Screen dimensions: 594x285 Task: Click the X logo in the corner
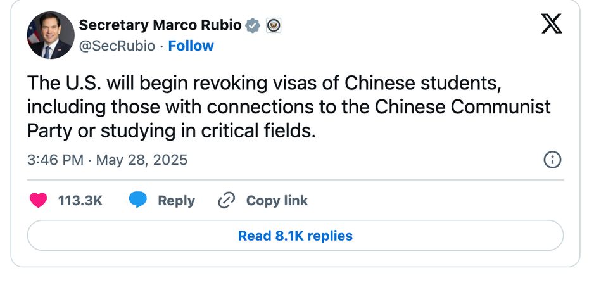tap(552, 24)
